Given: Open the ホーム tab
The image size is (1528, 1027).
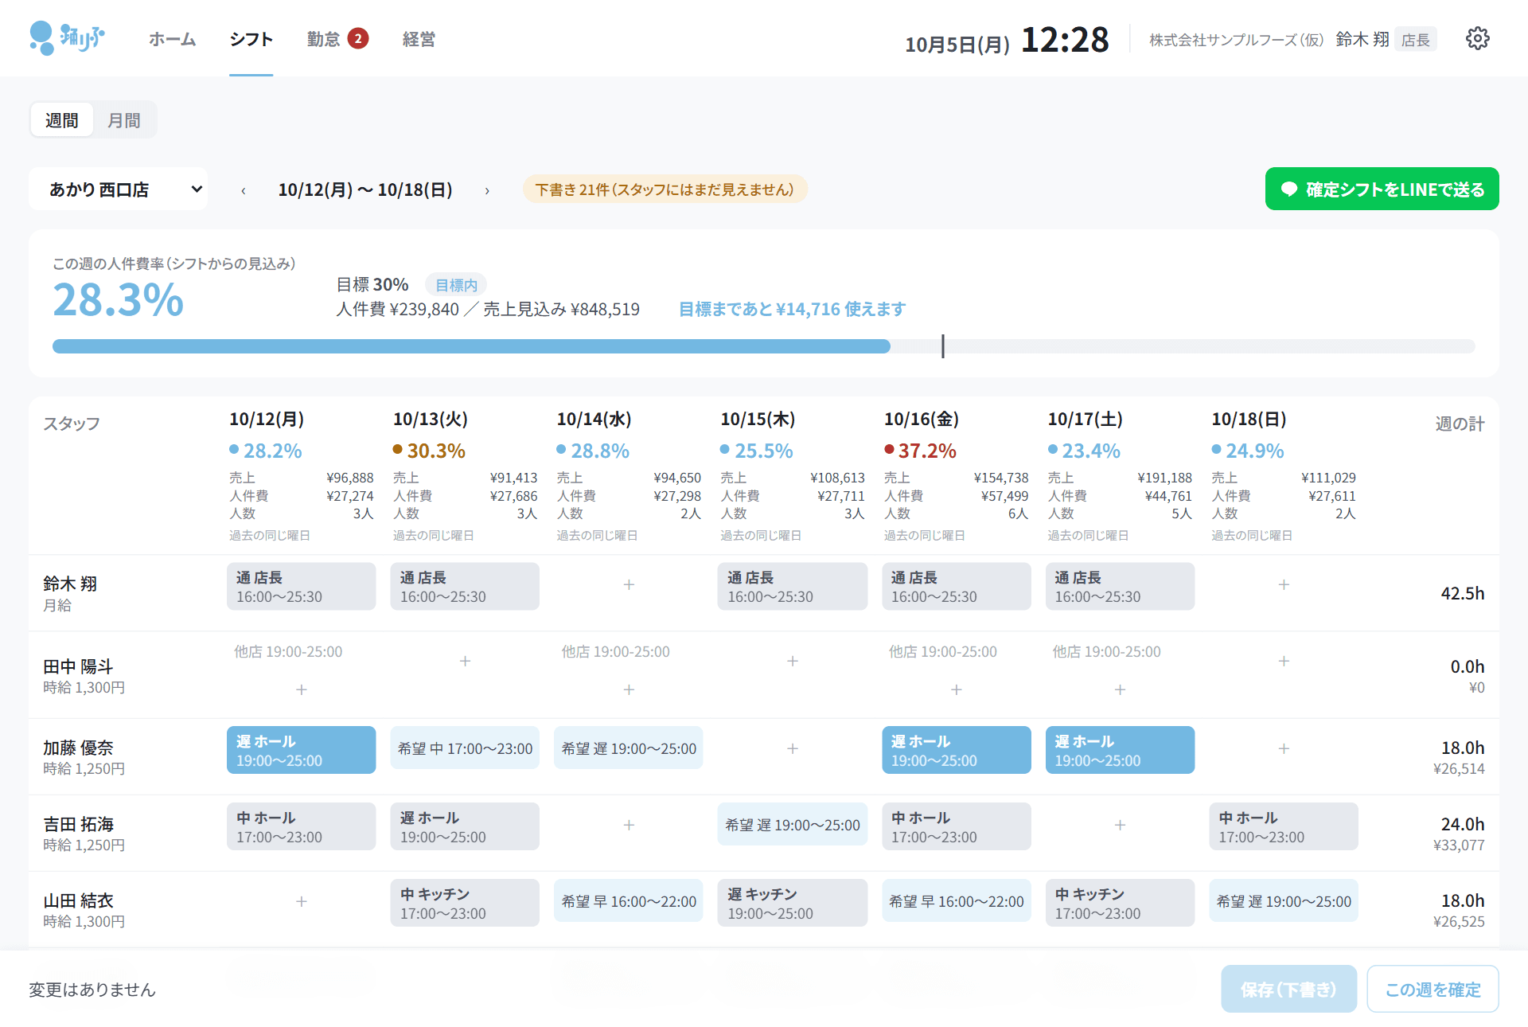Looking at the screenshot, I should [172, 39].
